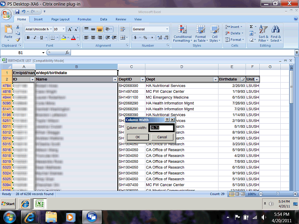299x224 pixels.
Task: Open the General number format dropdown
Action: click(x=167, y=29)
